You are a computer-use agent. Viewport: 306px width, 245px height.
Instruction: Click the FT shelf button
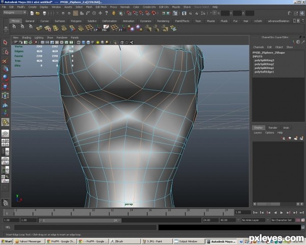[x=122, y=28]
